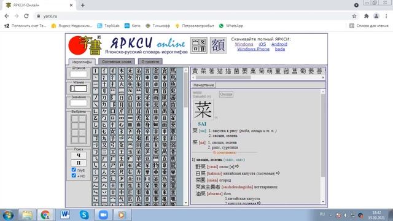Viewport: 393px width, 221px height.
Task: Open the Windows Start menu
Action: (x=8, y=215)
